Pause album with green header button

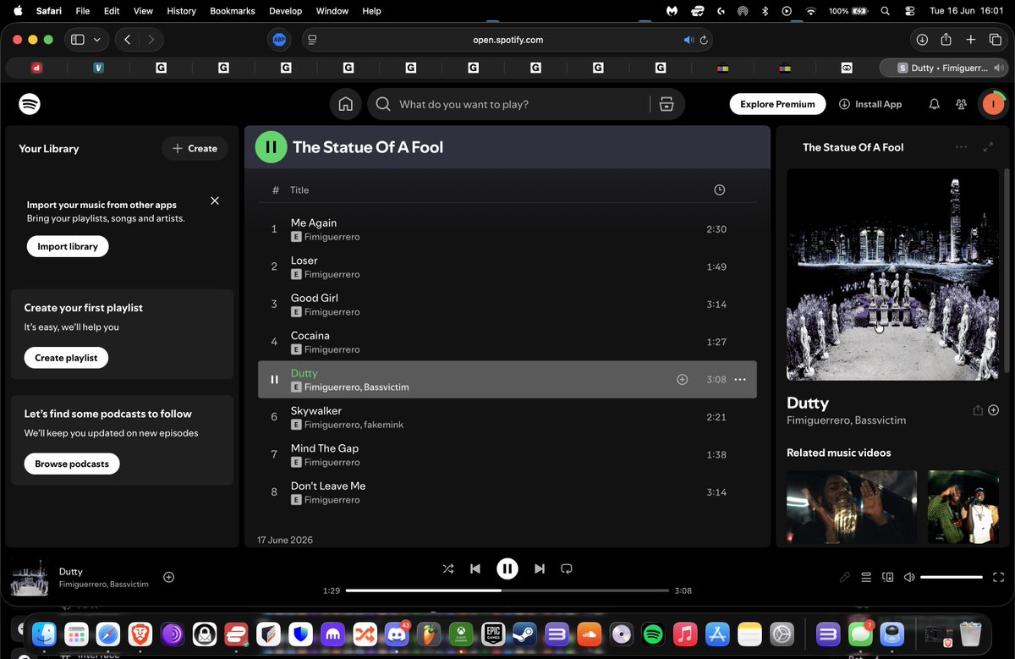pyautogui.click(x=272, y=147)
